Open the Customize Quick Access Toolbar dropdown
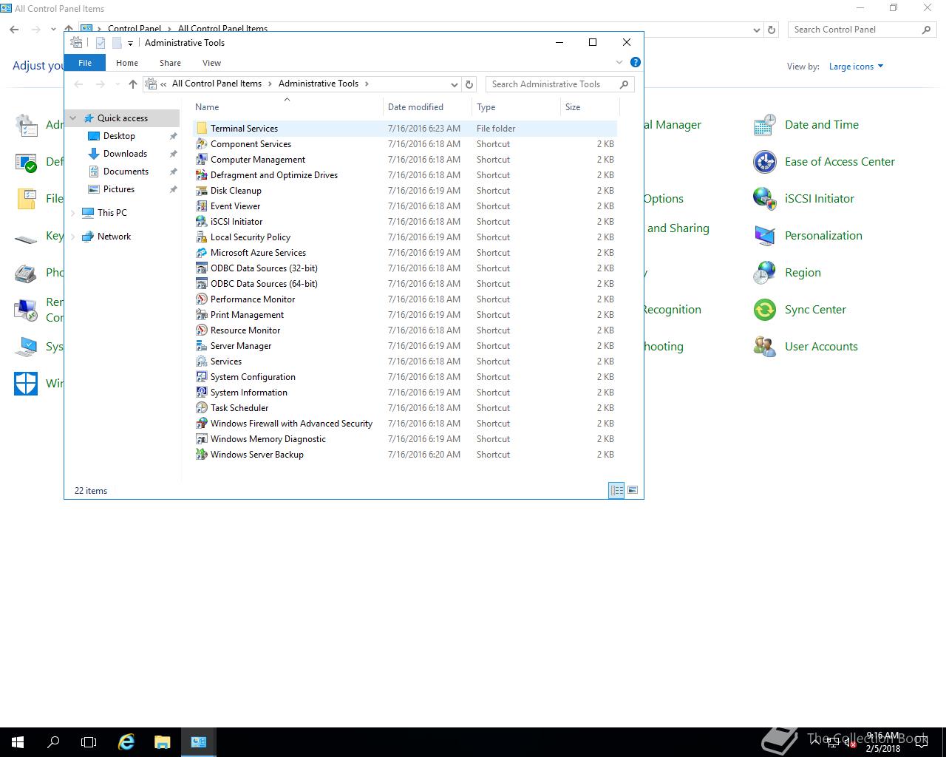The height and width of the screenshot is (757, 946). (x=130, y=43)
